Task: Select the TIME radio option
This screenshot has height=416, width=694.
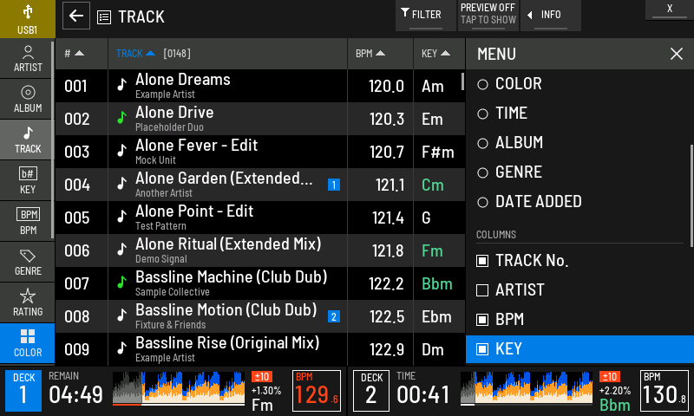Action: point(483,114)
